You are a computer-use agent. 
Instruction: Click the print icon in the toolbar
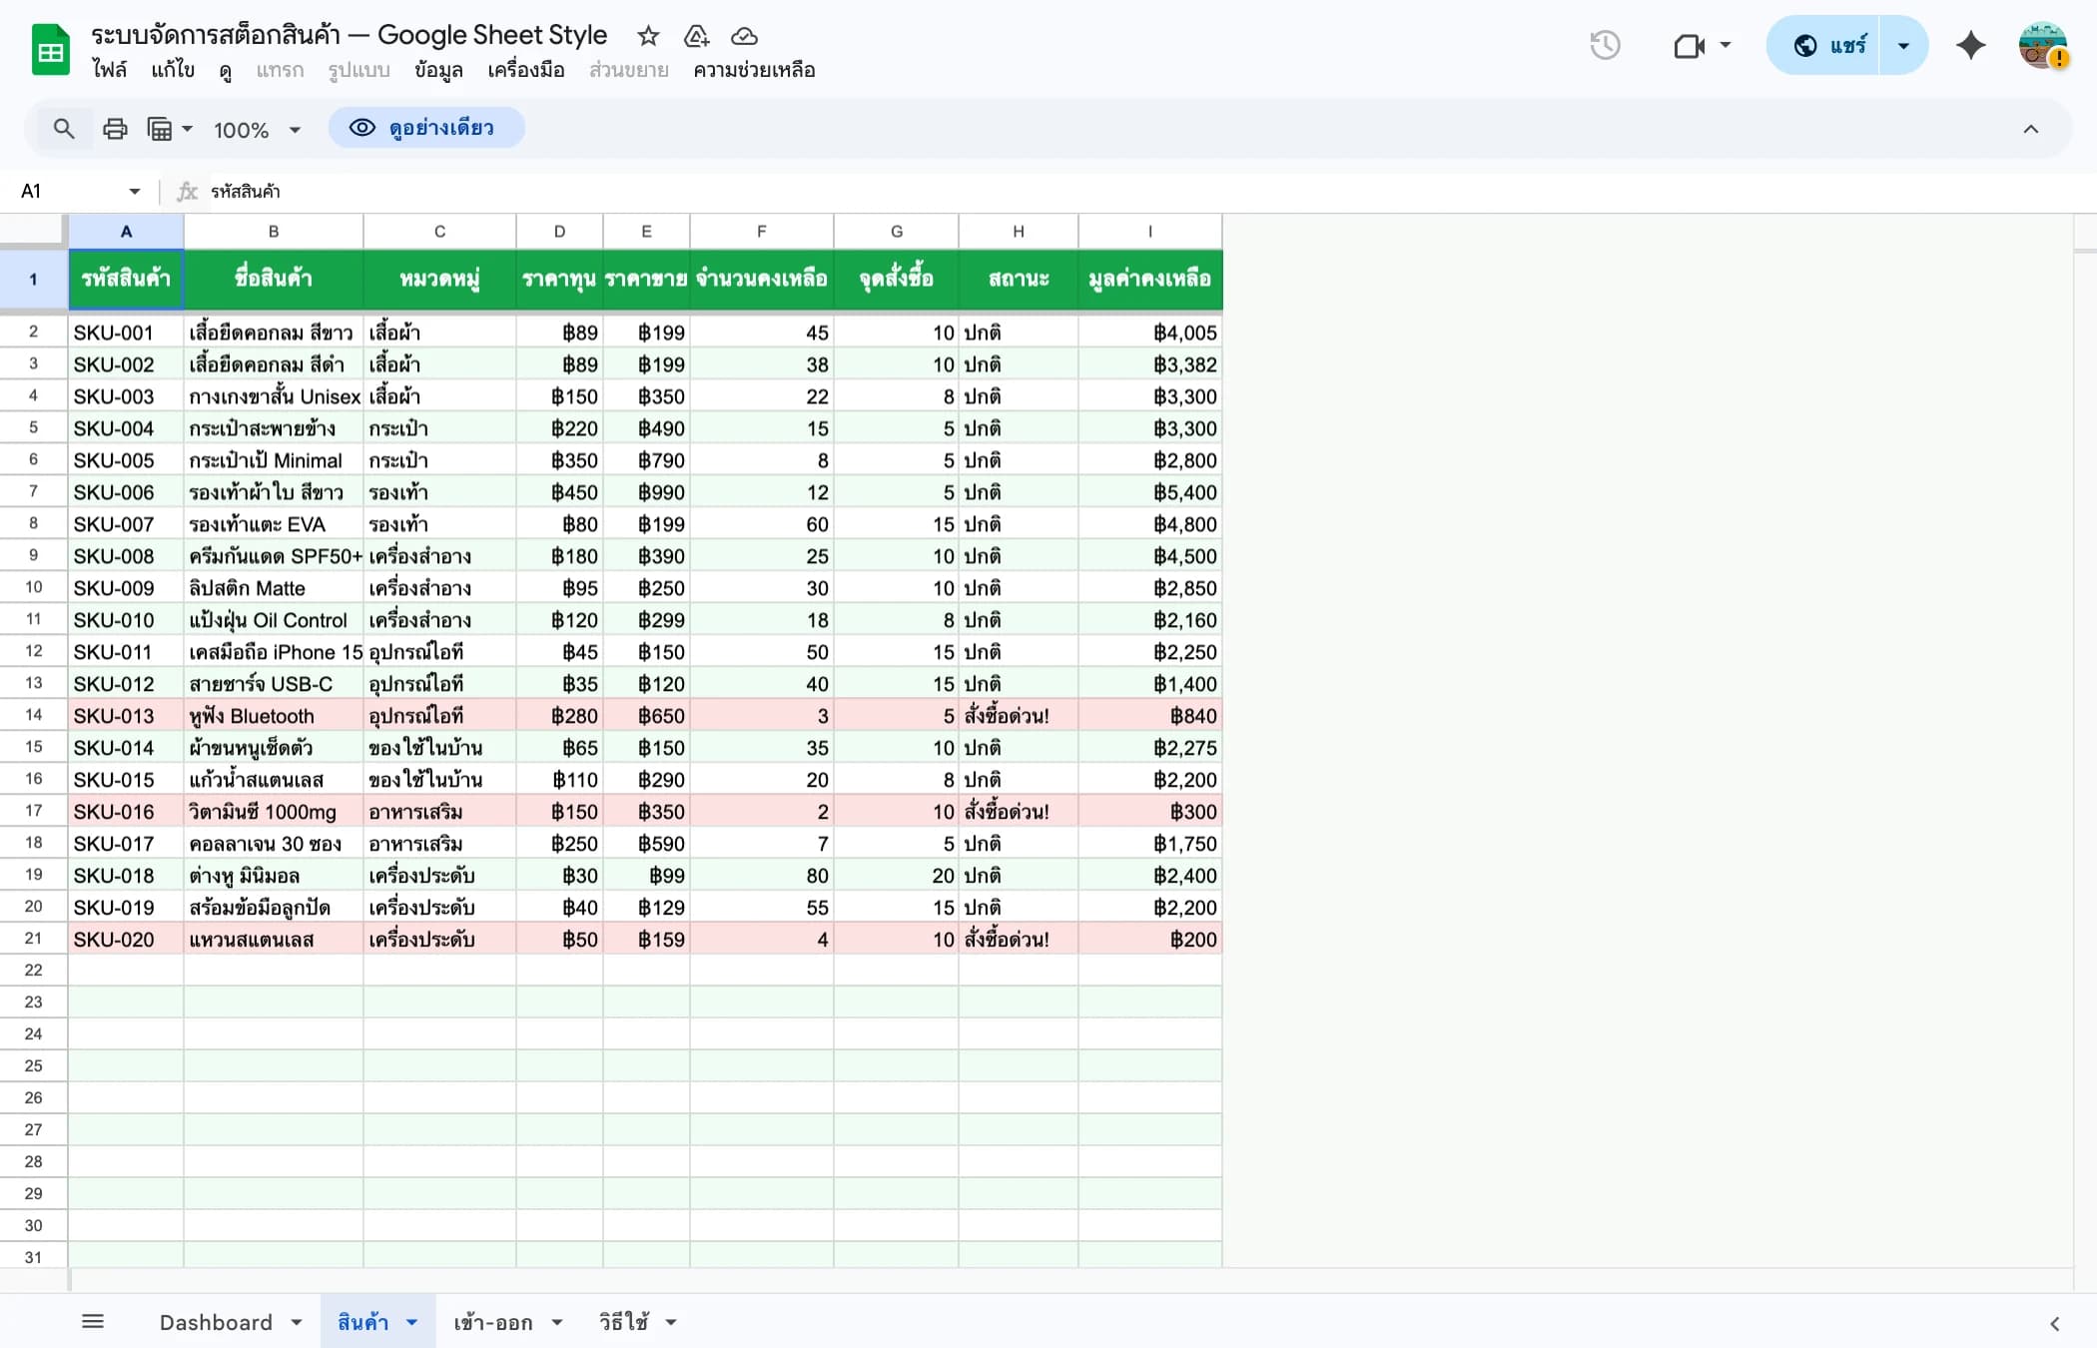[115, 128]
